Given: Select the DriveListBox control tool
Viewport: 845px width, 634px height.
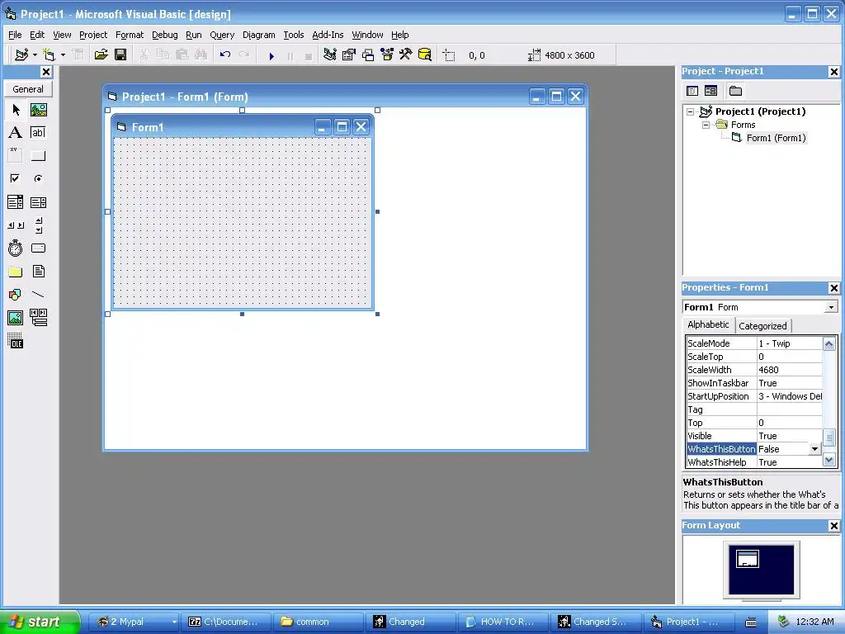Looking at the screenshot, I should tap(38, 248).
